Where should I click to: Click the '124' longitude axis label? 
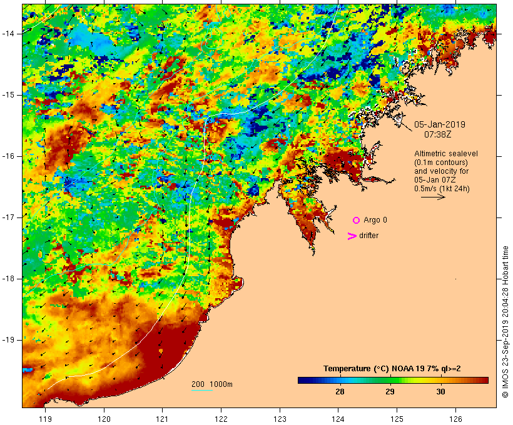338,419
